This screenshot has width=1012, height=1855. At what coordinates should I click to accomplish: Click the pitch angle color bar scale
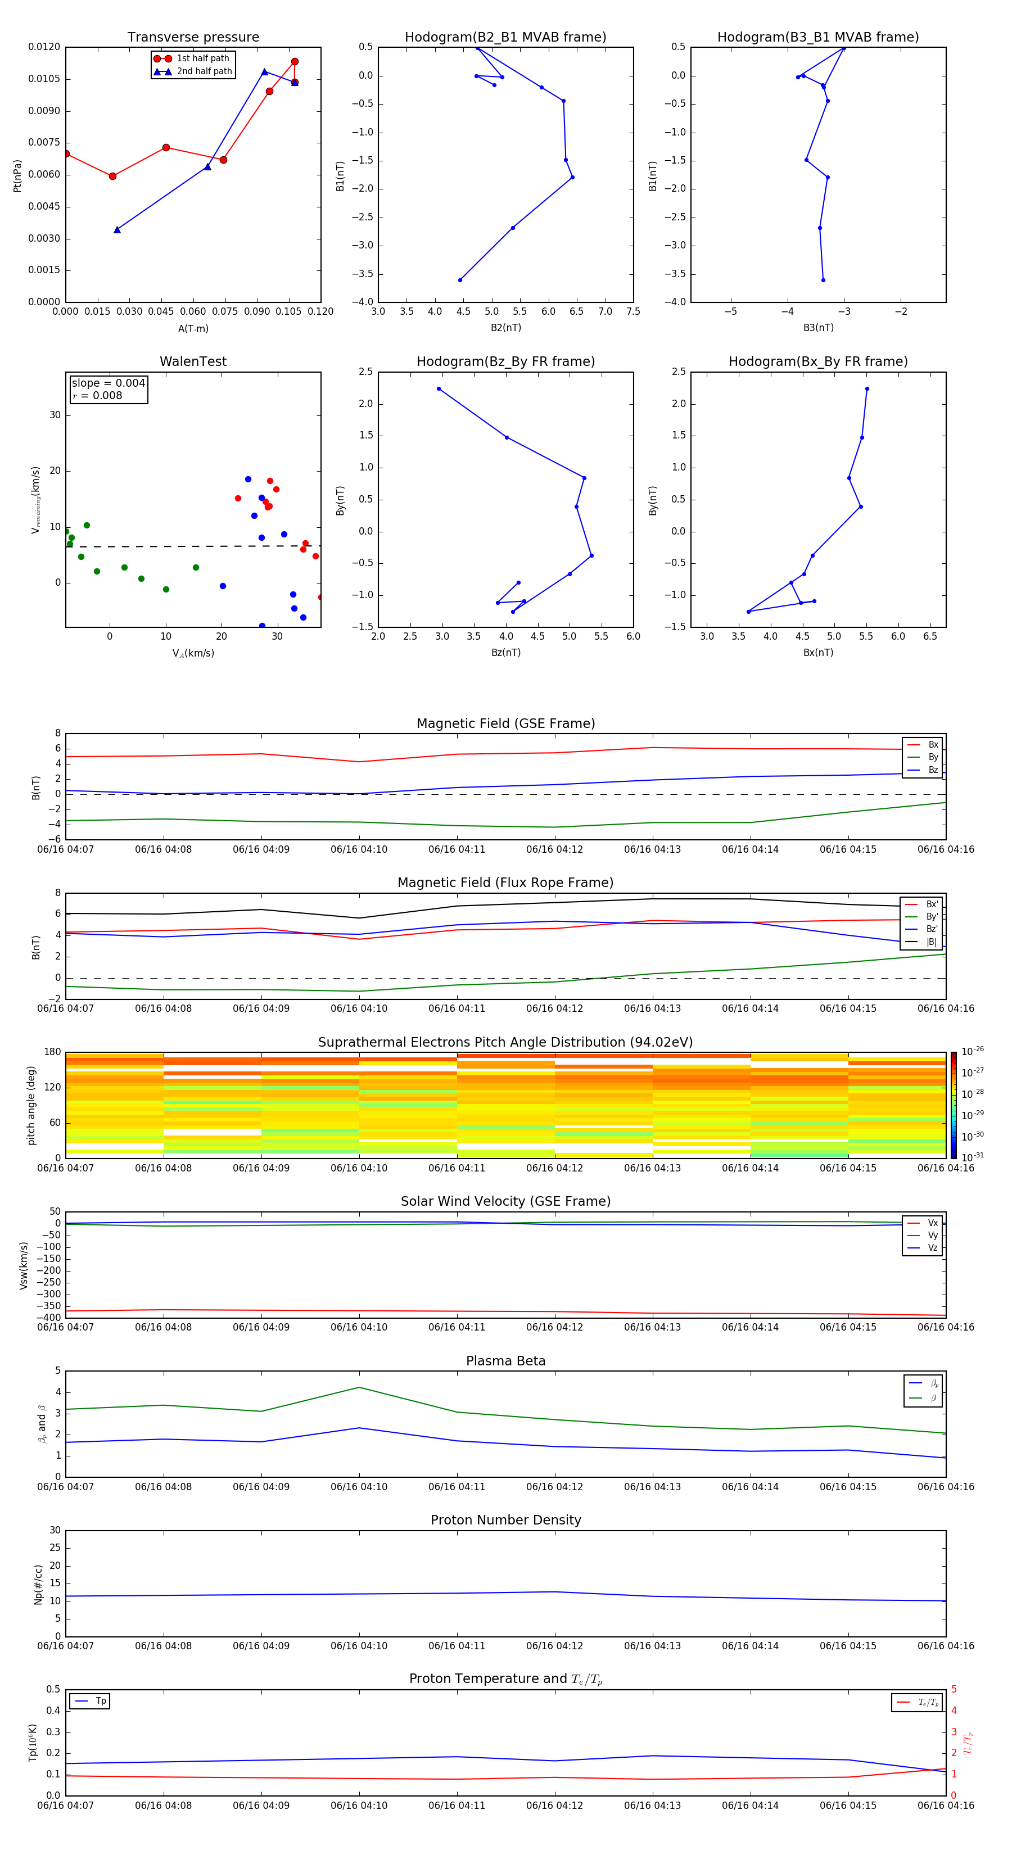954,1105
